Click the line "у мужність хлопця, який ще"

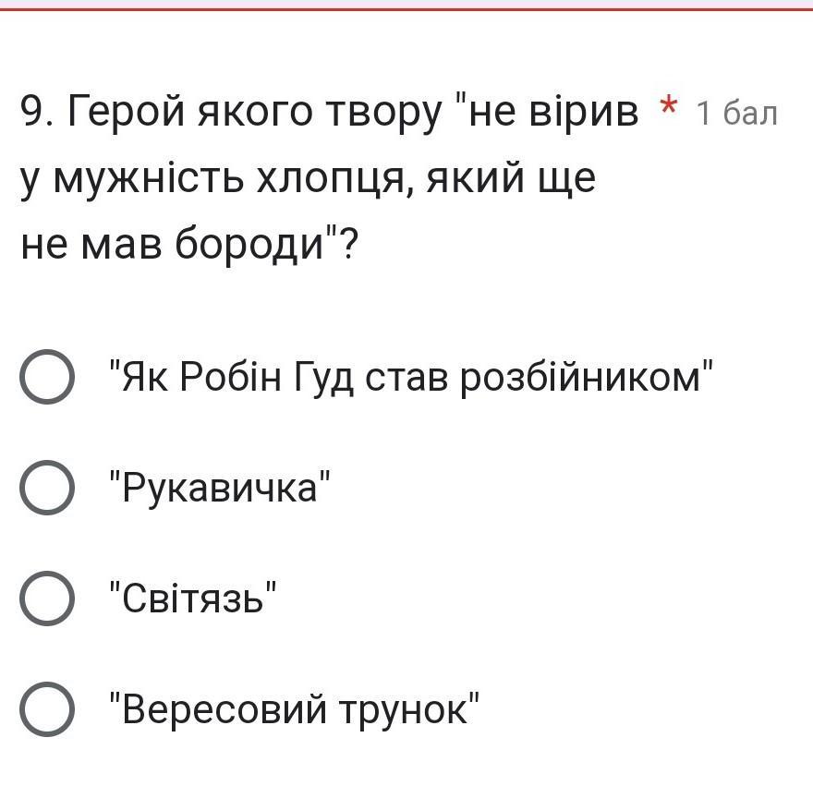click(308, 178)
